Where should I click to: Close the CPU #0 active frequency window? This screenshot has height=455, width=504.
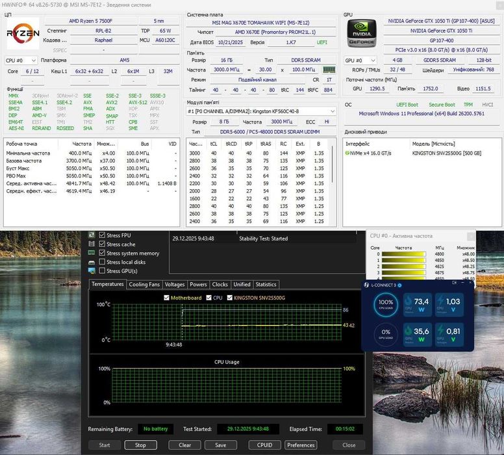pos(471,236)
